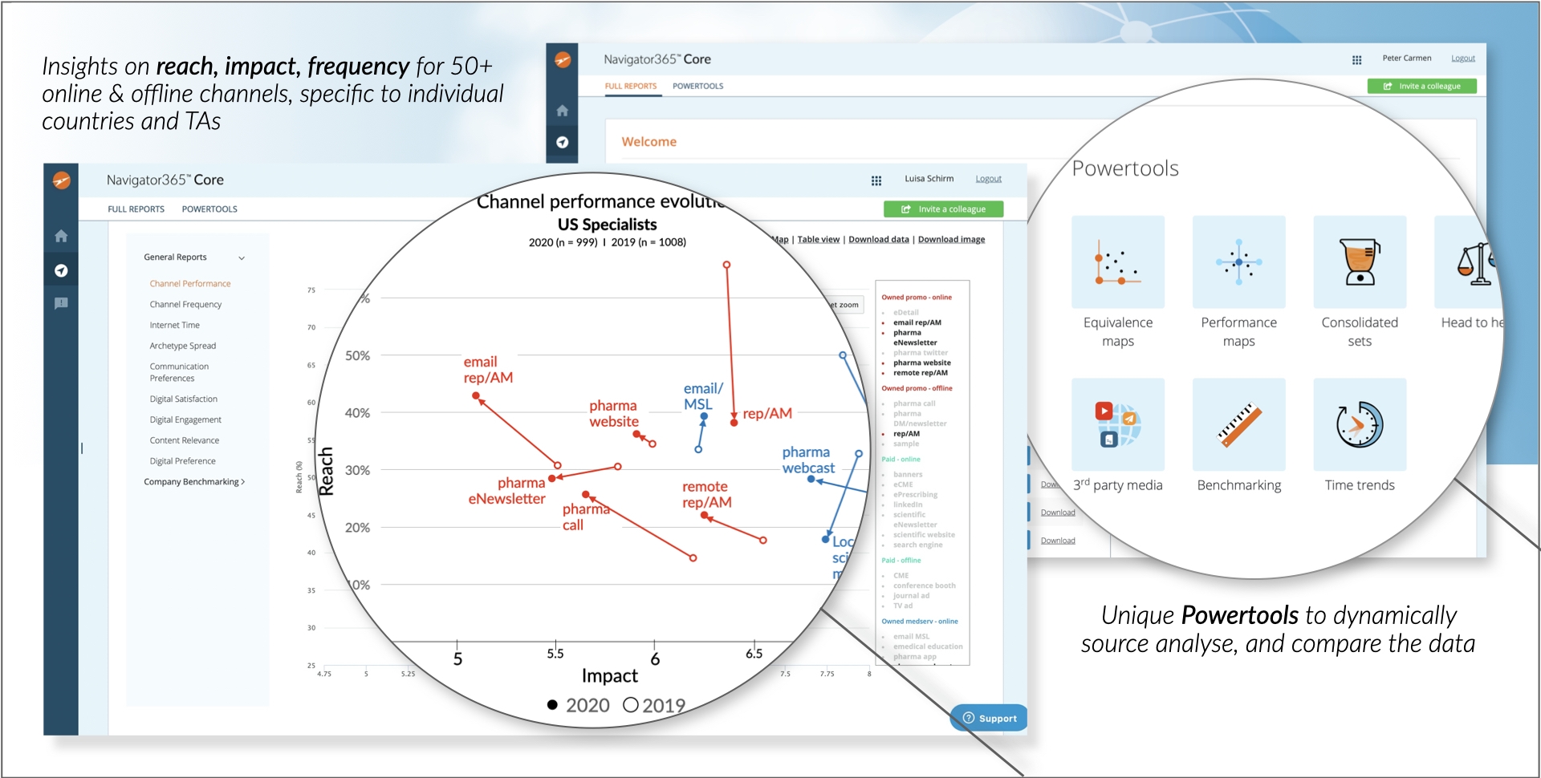
Task: Select Digital Satisfaction report
Action: pyautogui.click(x=183, y=399)
